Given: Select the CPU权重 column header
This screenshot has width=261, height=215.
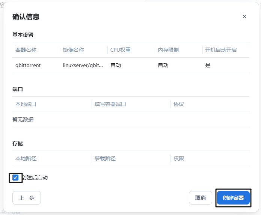Looking at the screenshot, I should (x=120, y=50).
